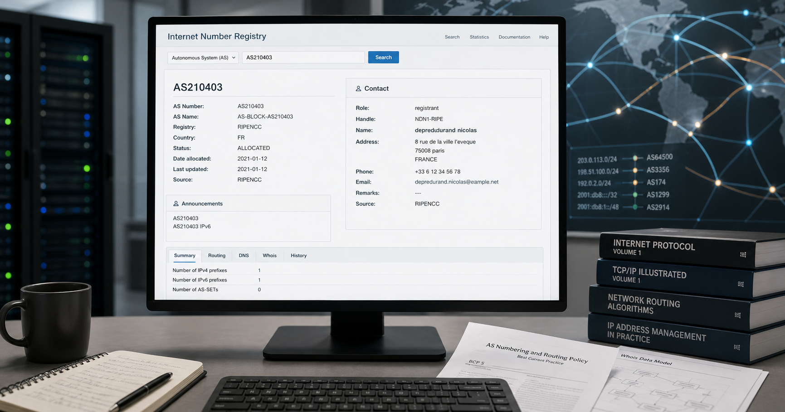Switch to the Whois tab
This screenshot has width=785, height=412.
click(x=269, y=256)
